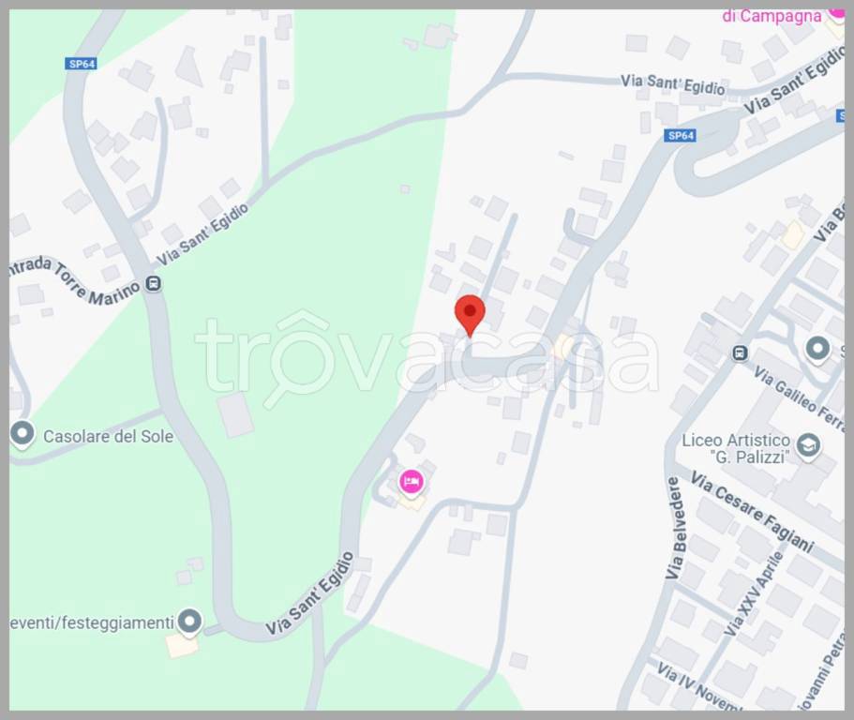Click the SP64 road shield near Via Sant'Egidio
854x720 pixels.
681,136
